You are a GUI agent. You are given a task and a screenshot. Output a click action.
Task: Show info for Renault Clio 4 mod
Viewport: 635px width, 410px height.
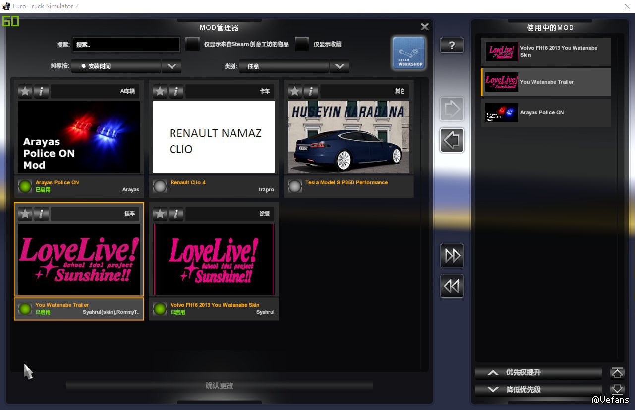(x=176, y=91)
